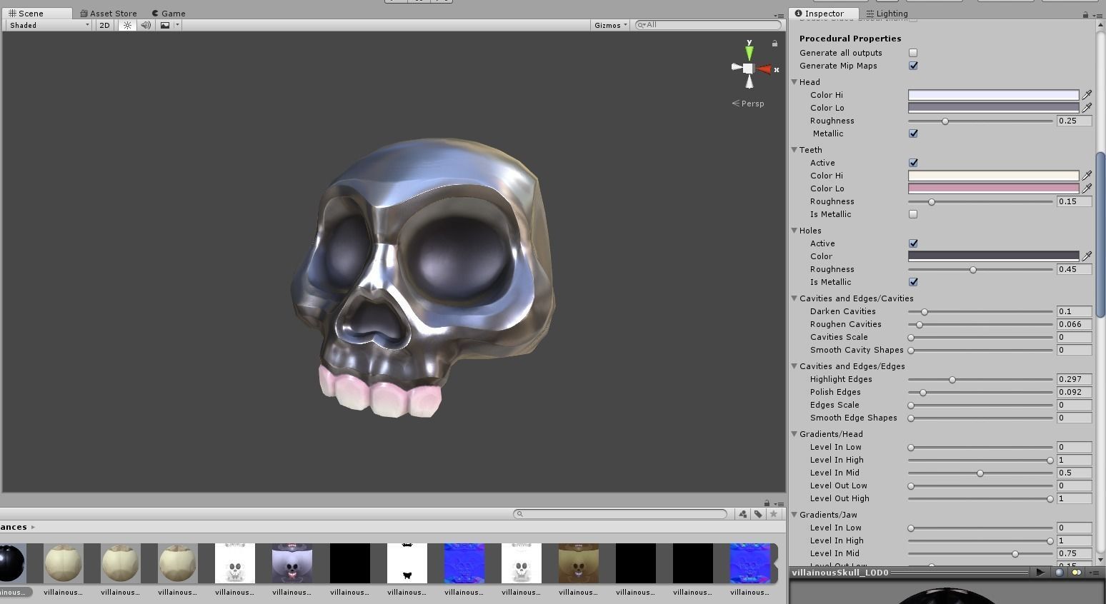Open Inspector panel context menu
Image resolution: width=1106 pixels, height=604 pixels.
tap(1097, 14)
